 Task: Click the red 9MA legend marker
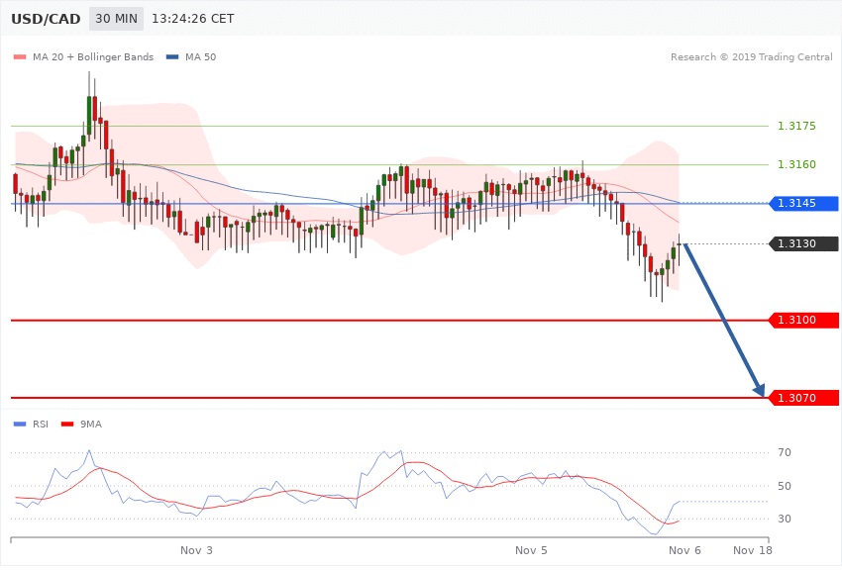(67, 424)
